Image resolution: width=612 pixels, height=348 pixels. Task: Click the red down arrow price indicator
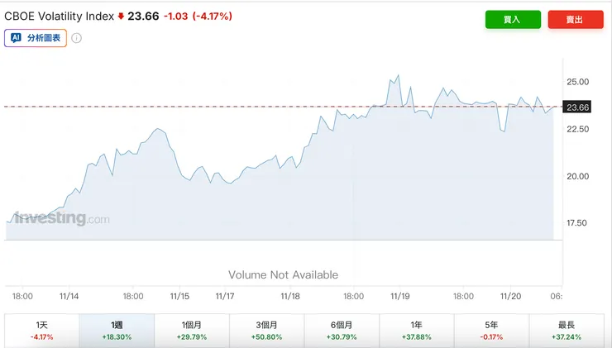click(121, 16)
